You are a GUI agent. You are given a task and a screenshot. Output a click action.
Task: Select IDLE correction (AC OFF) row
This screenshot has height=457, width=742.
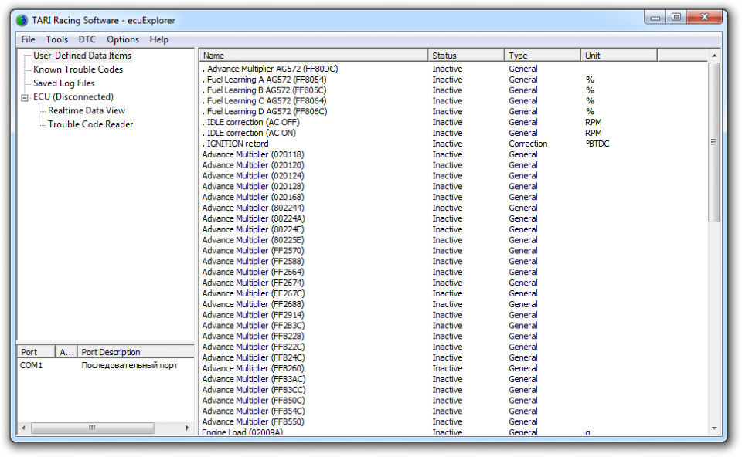point(454,122)
